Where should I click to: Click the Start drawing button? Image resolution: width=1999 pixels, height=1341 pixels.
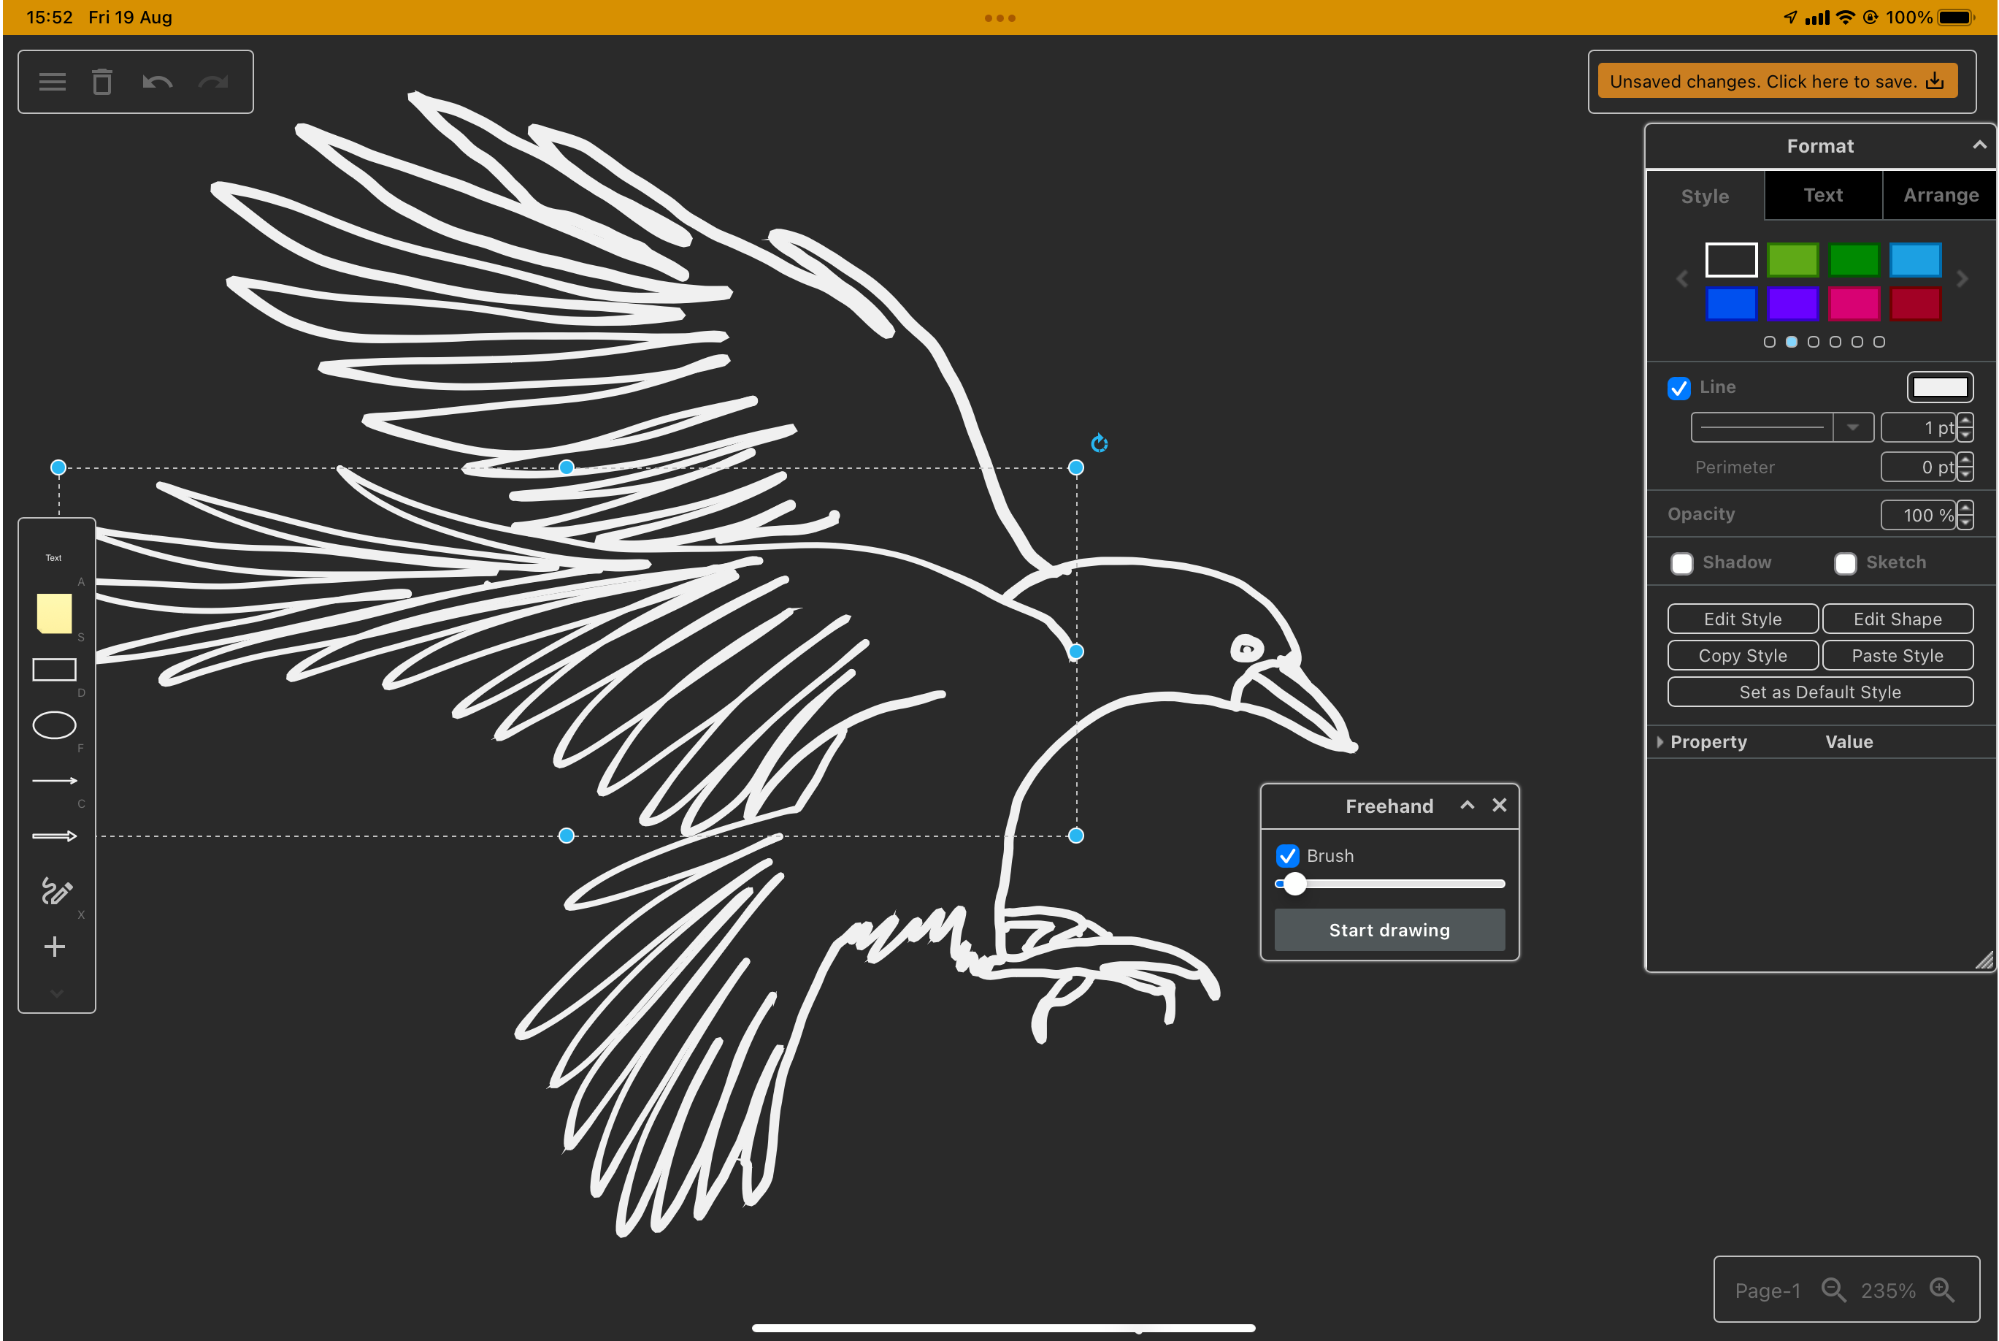pos(1389,930)
